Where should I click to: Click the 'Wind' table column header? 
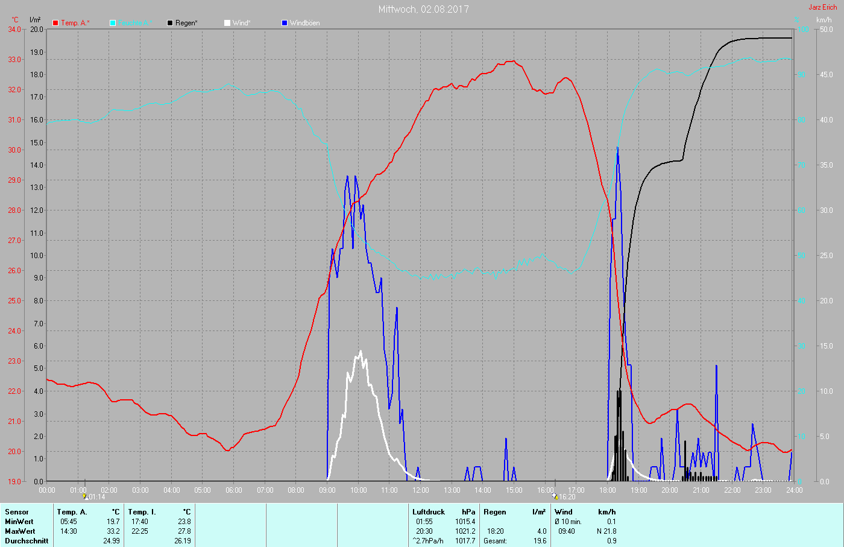pyautogui.click(x=564, y=512)
